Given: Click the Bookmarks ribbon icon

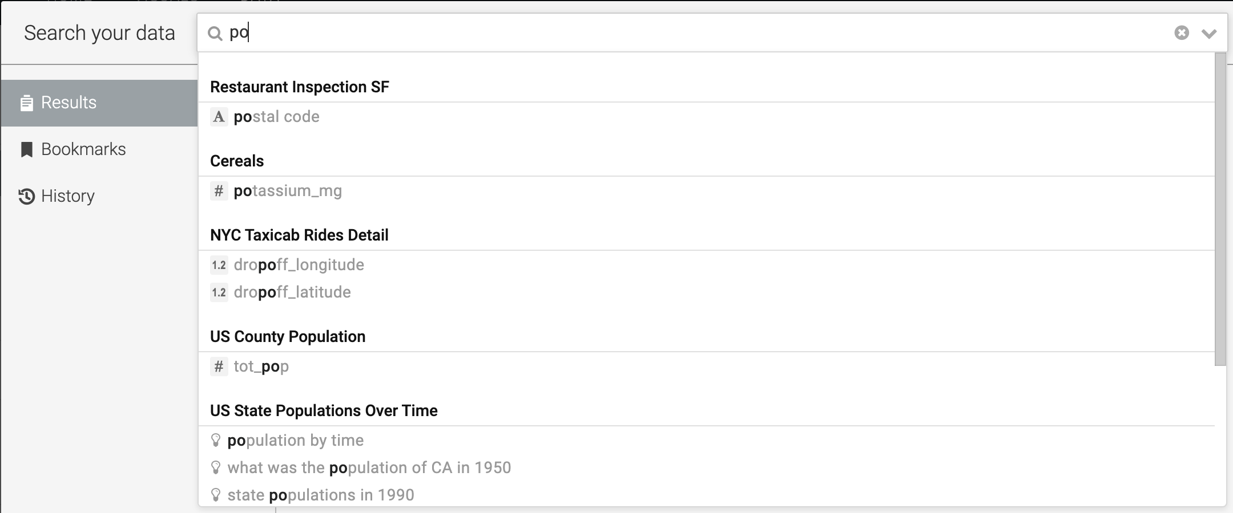Looking at the screenshot, I should click(26, 150).
